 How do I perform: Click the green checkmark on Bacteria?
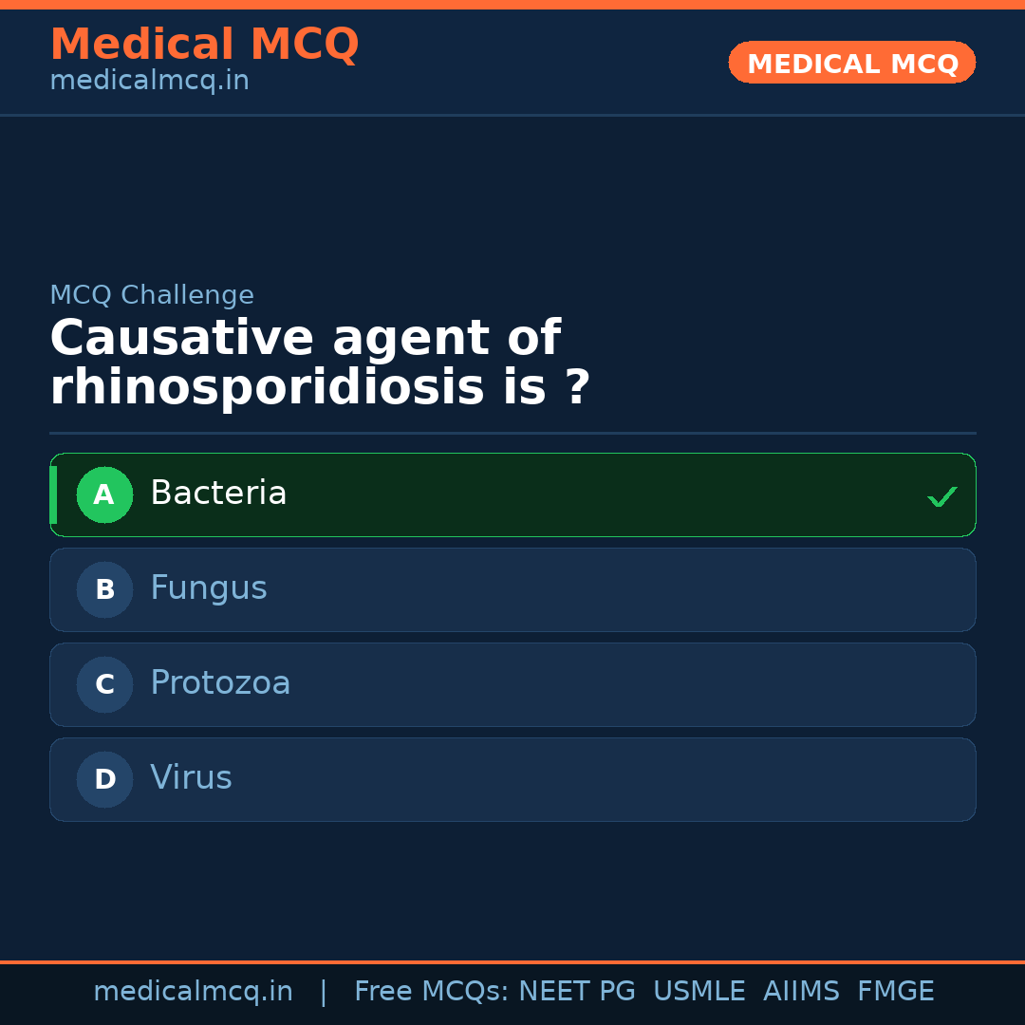tap(941, 496)
